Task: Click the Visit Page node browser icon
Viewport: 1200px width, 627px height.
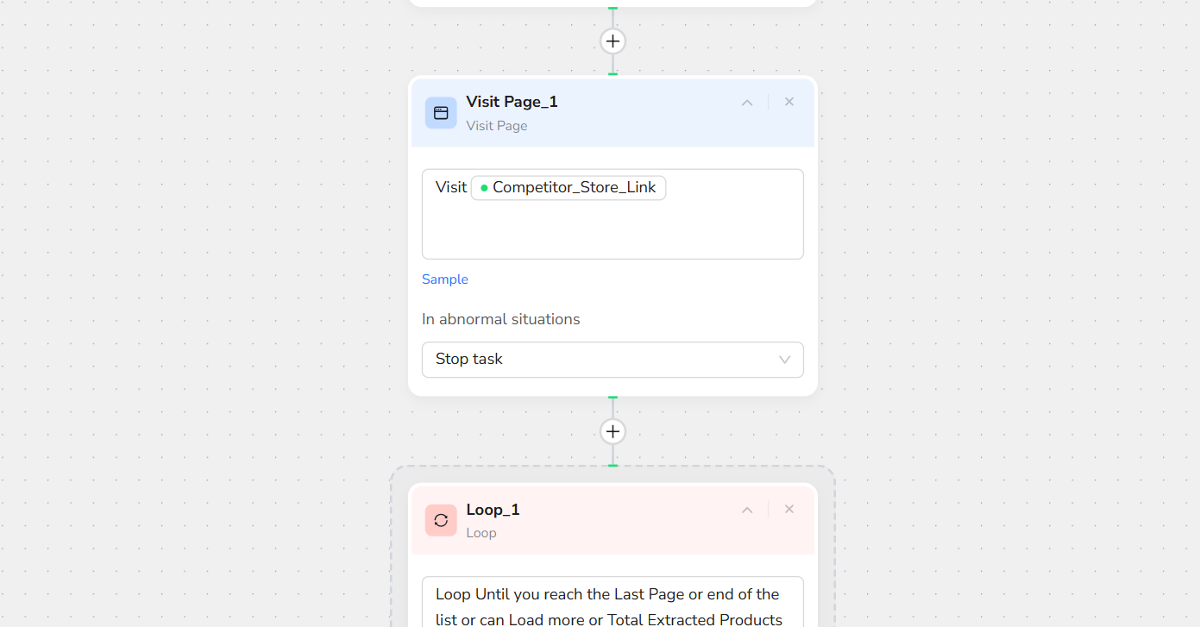Action: [x=441, y=113]
